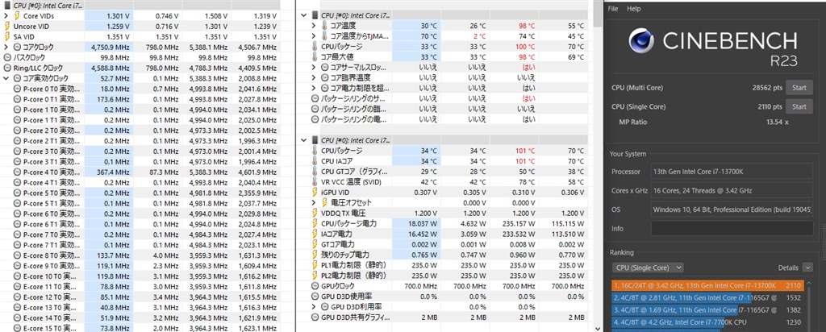Viewport: 826px width, 332px height.
Task: Expand the Core VIDs tree row
Action: pos(6,16)
